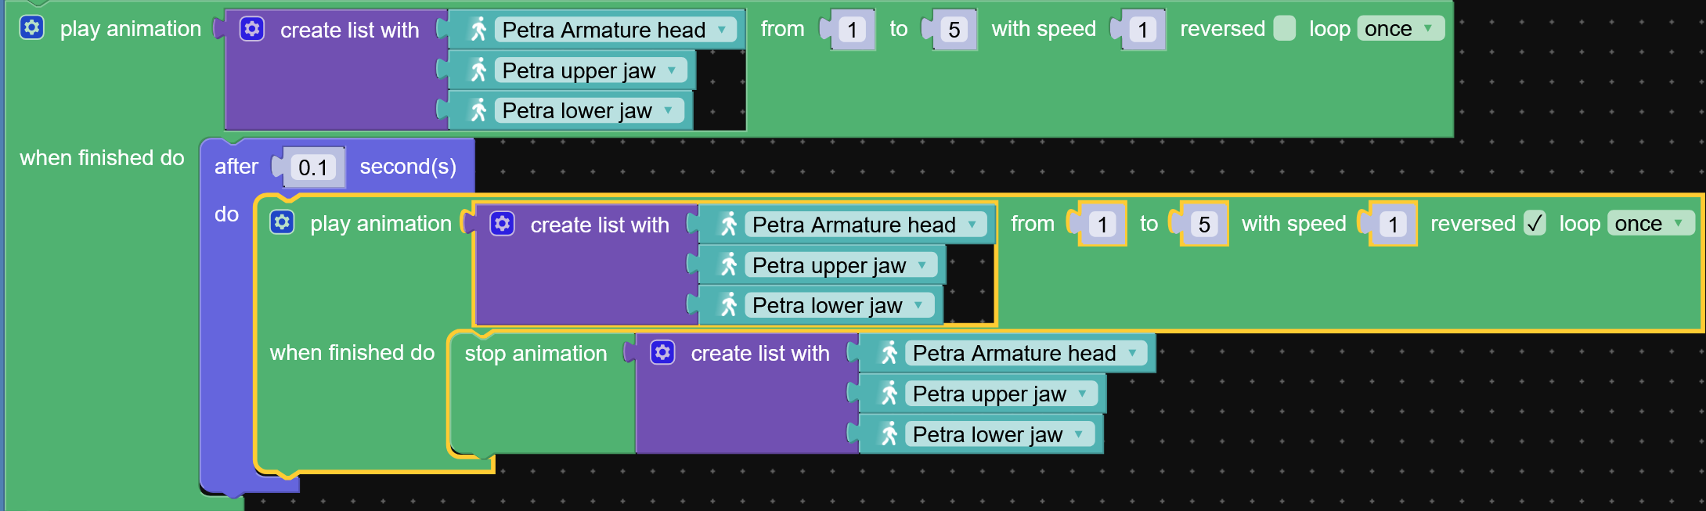The height and width of the screenshot is (511, 1706).
Task: Click top-level 'when finished do' label
Action: click(x=102, y=157)
